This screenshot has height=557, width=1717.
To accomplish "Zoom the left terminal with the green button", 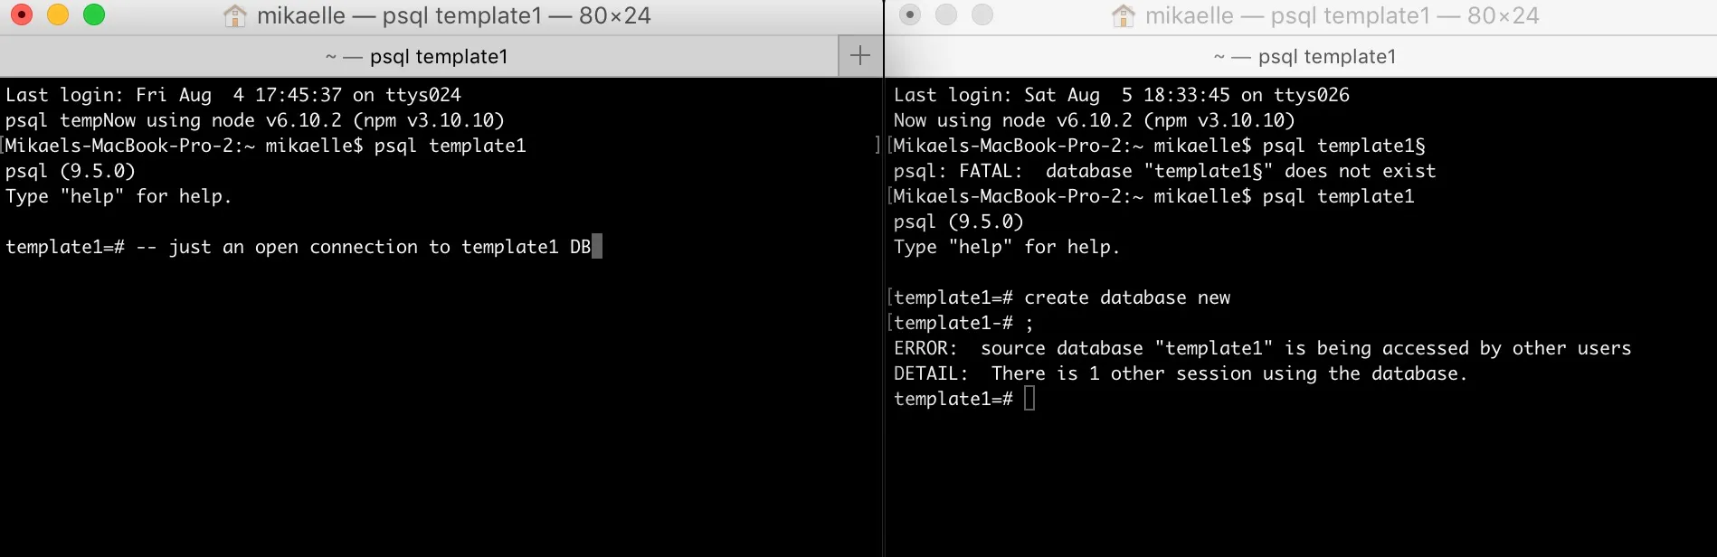I will pos(94,14).
